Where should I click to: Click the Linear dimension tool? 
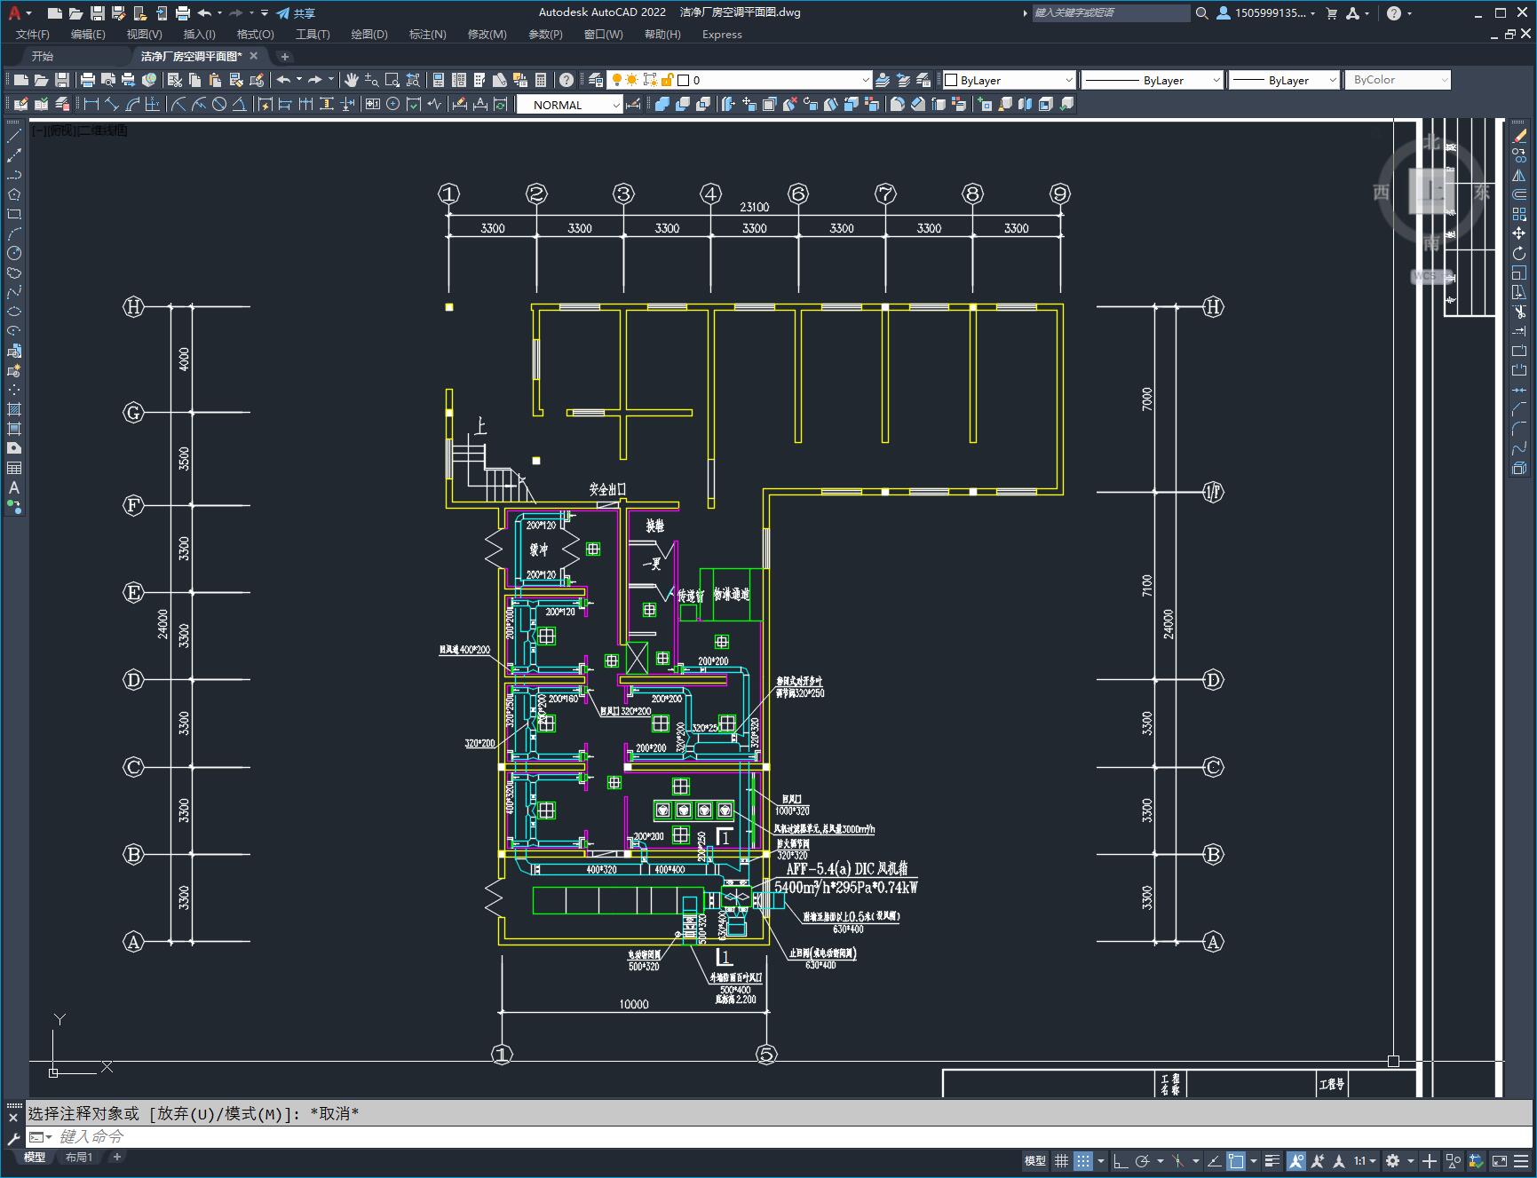[91, 104]
